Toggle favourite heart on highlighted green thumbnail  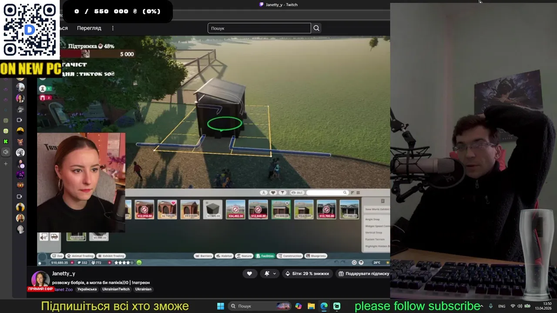(287, 203)
